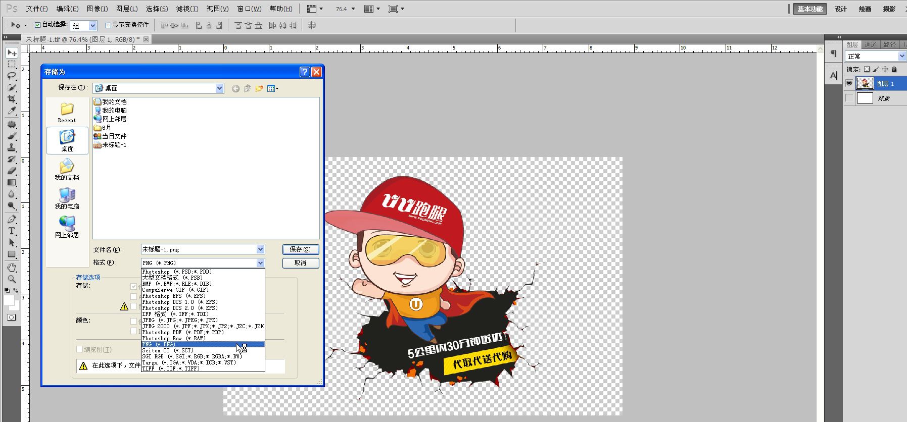Open auto-select 组 dropdown

pyautogui.click(x=92, y=25)
